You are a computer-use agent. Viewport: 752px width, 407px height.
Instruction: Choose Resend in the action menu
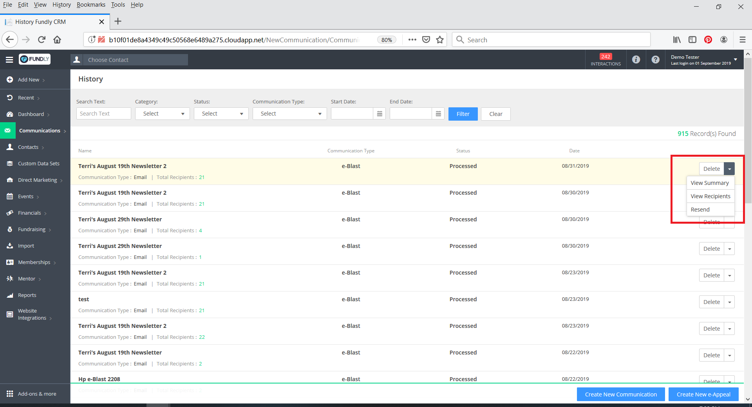(x=700, y=210)
